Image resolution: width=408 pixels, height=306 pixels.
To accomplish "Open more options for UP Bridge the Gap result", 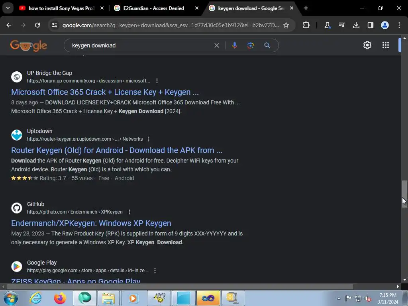I will pyautogui.click(x=157, y=81).
